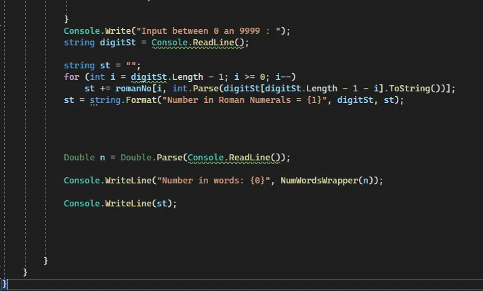Click the st argument in Console.WriteLine(st)
Image resolution: width=483 pixels, height=291 pixels.
pyautogui.click(x=162, y=204)
